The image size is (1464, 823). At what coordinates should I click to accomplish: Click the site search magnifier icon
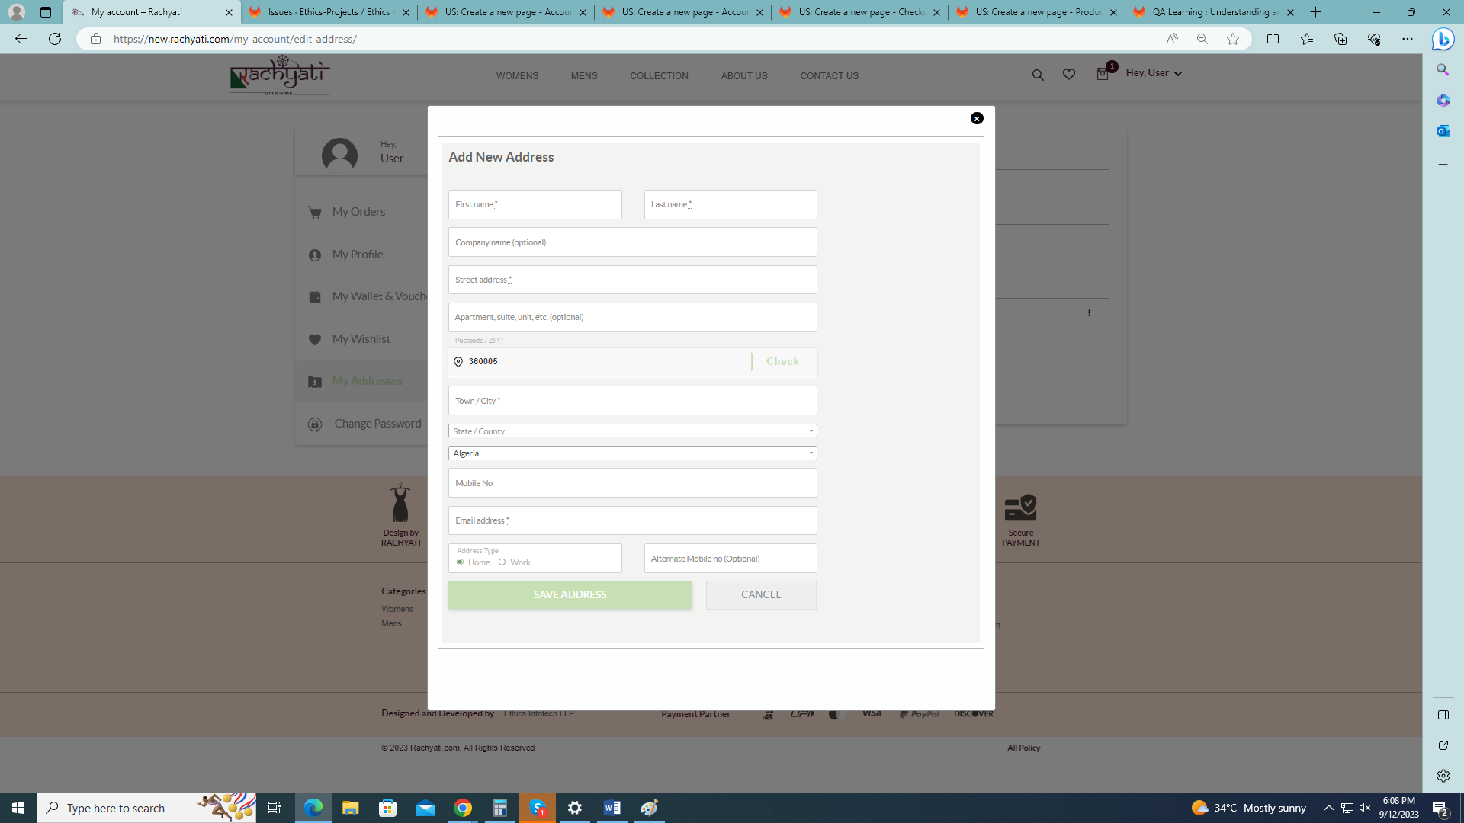tap(1038, 75)
